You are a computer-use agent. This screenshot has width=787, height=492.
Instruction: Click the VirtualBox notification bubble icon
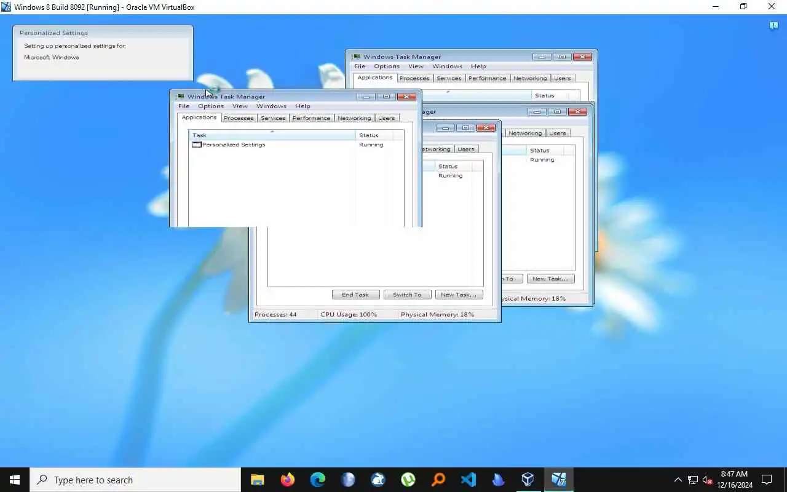tap(773, 26)
